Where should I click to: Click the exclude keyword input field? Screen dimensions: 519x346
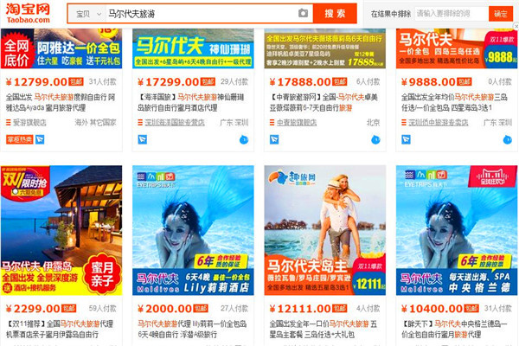point(452,14)
